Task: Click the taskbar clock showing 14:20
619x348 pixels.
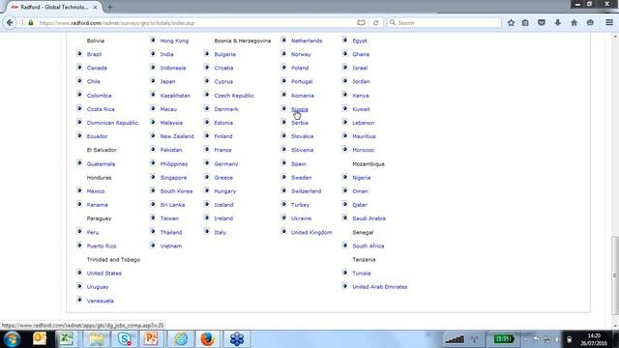Action: point(594,339)
